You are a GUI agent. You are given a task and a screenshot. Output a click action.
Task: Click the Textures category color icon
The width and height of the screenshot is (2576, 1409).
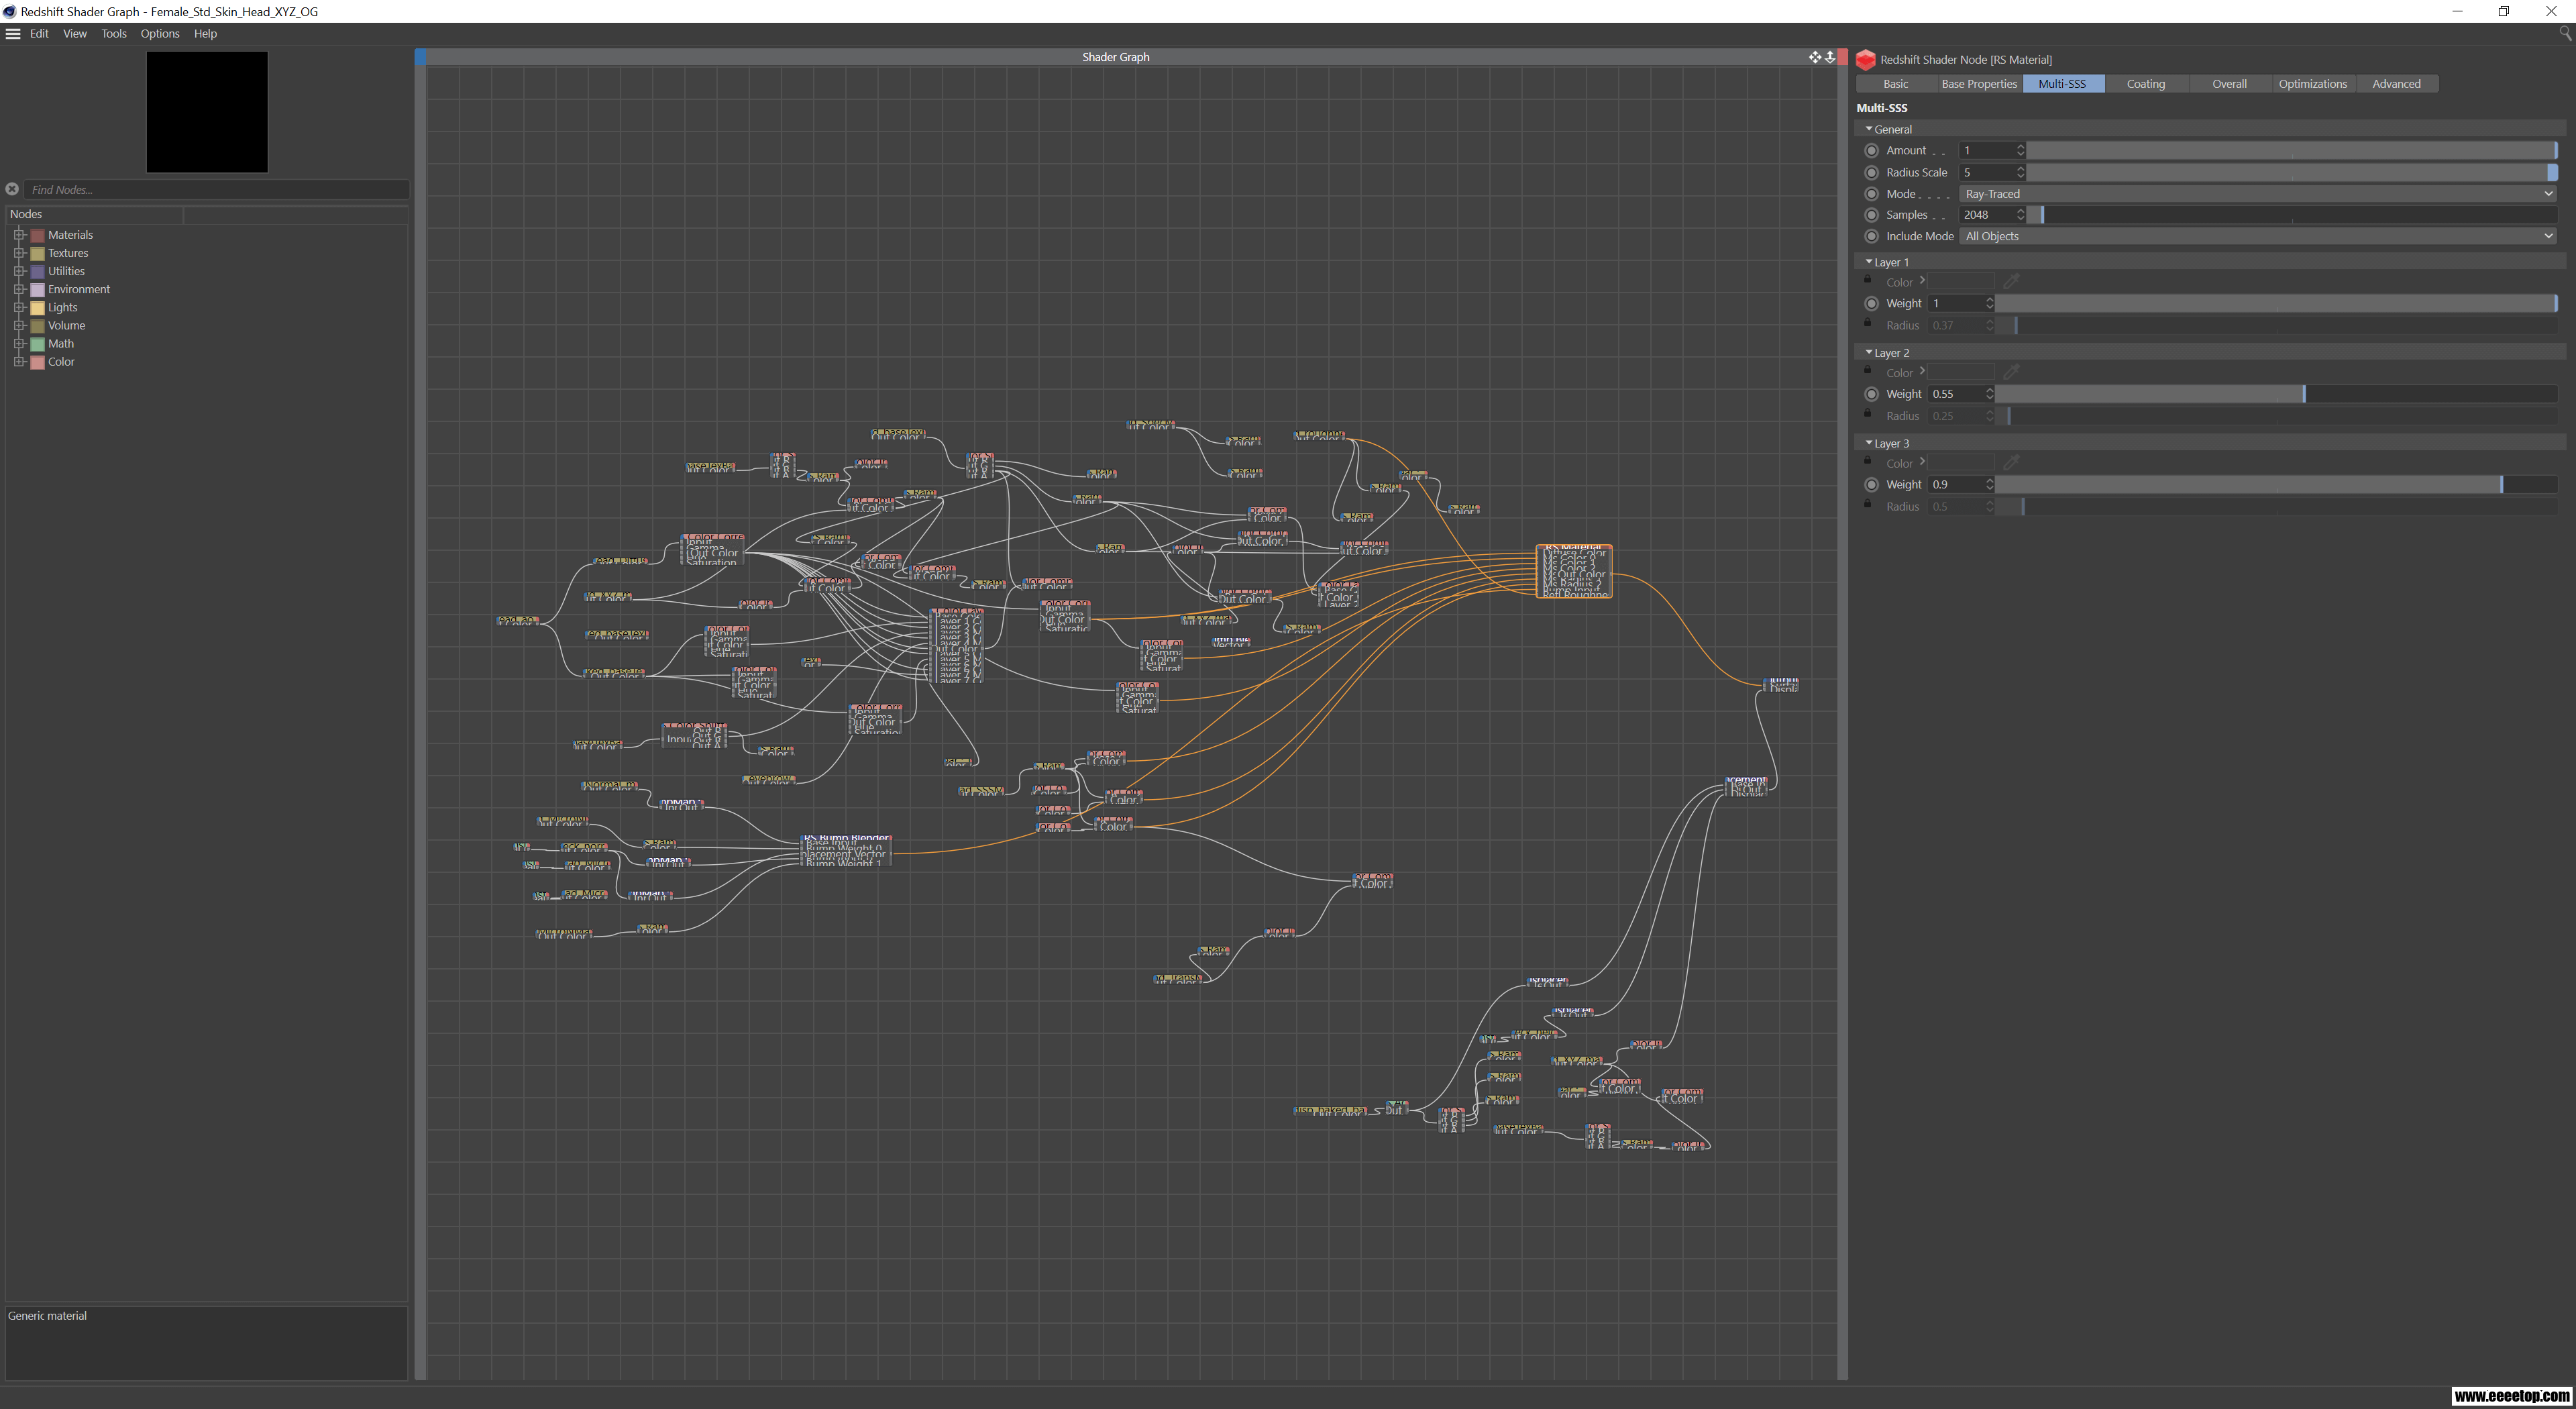point(37,254)
